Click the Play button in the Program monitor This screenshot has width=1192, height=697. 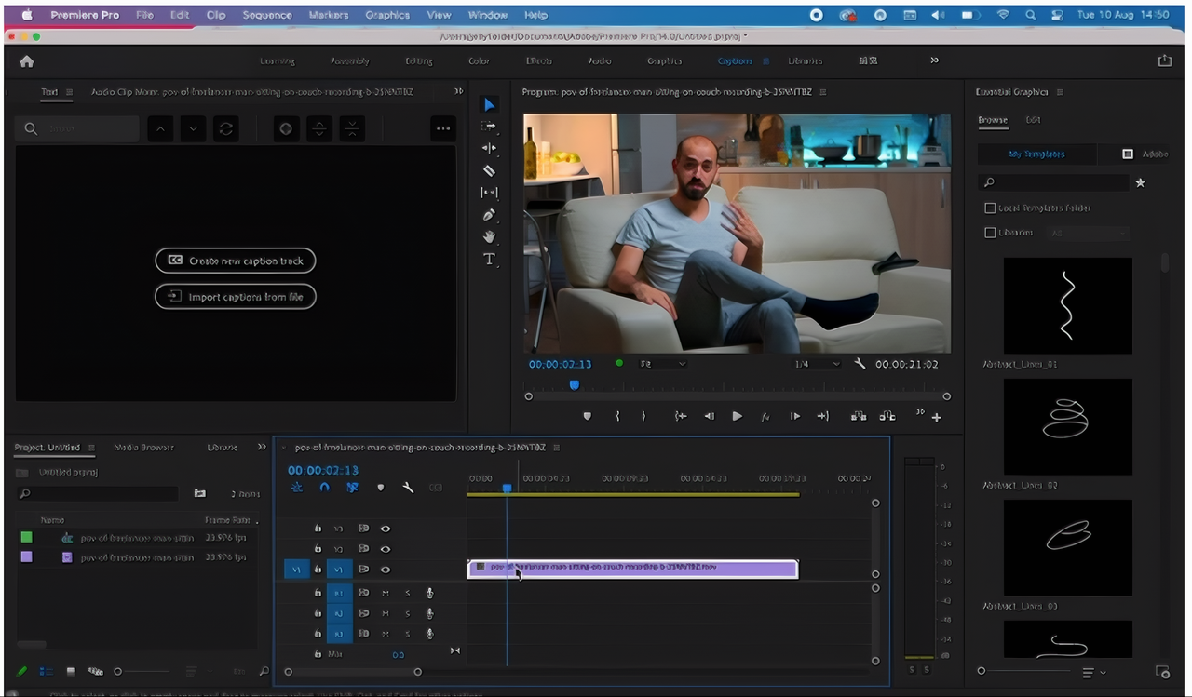737,416
